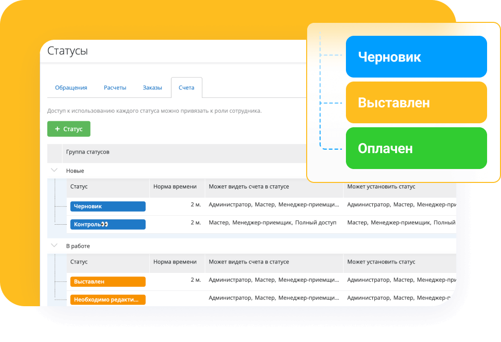This screenshot has width=501, height=342.
Task: Click the active Счета tab
Action: point(186,87)
